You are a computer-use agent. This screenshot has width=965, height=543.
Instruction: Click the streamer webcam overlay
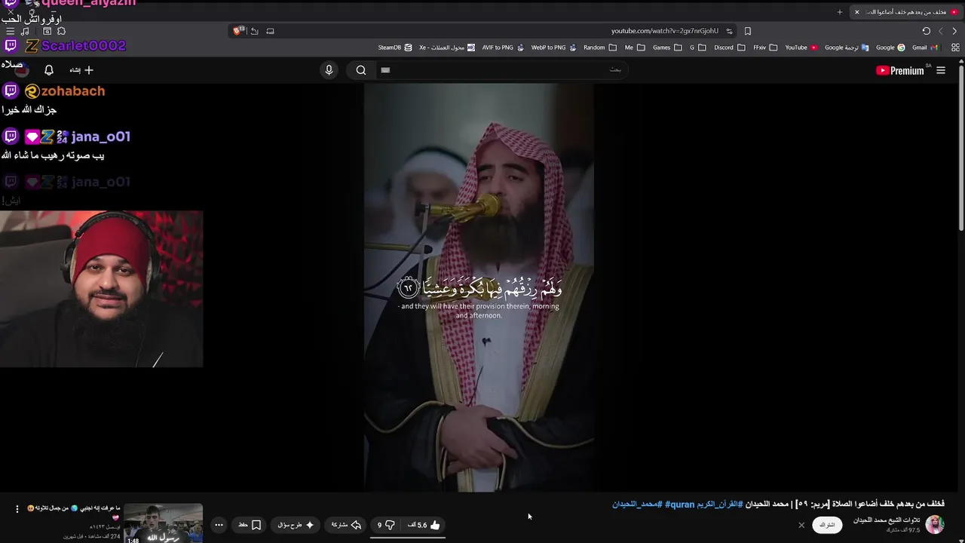tap(102, 289)
